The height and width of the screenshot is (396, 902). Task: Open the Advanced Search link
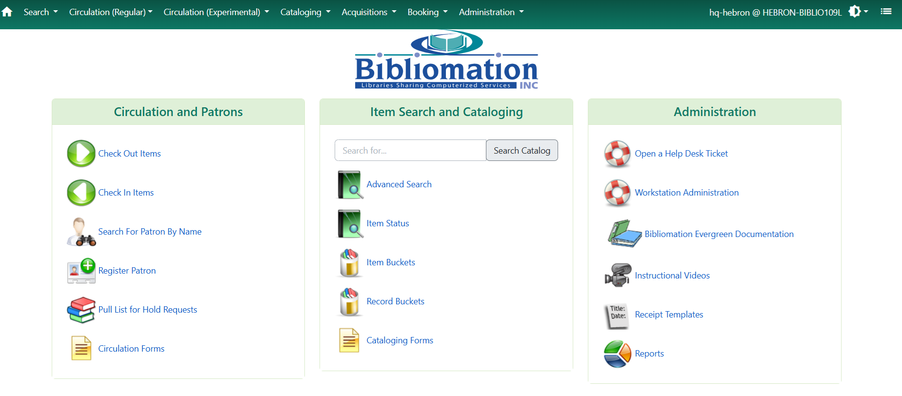(x=399, y=184)
